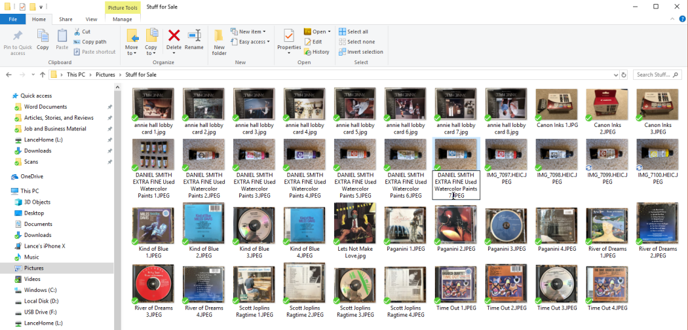
Task: Click Pictures in the address bar path
Action: pyautogui.click(x=105, y=75)
